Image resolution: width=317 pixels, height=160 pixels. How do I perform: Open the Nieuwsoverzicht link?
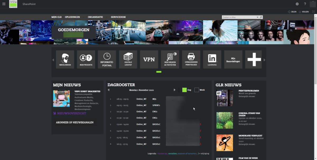pos(71,113)
